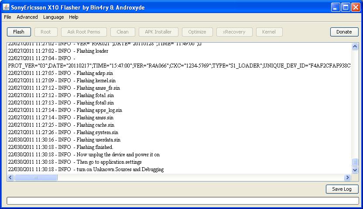The width and height of the screenshot is (363, 209).
Task: Click the xRecovery button
Action: 234,32
